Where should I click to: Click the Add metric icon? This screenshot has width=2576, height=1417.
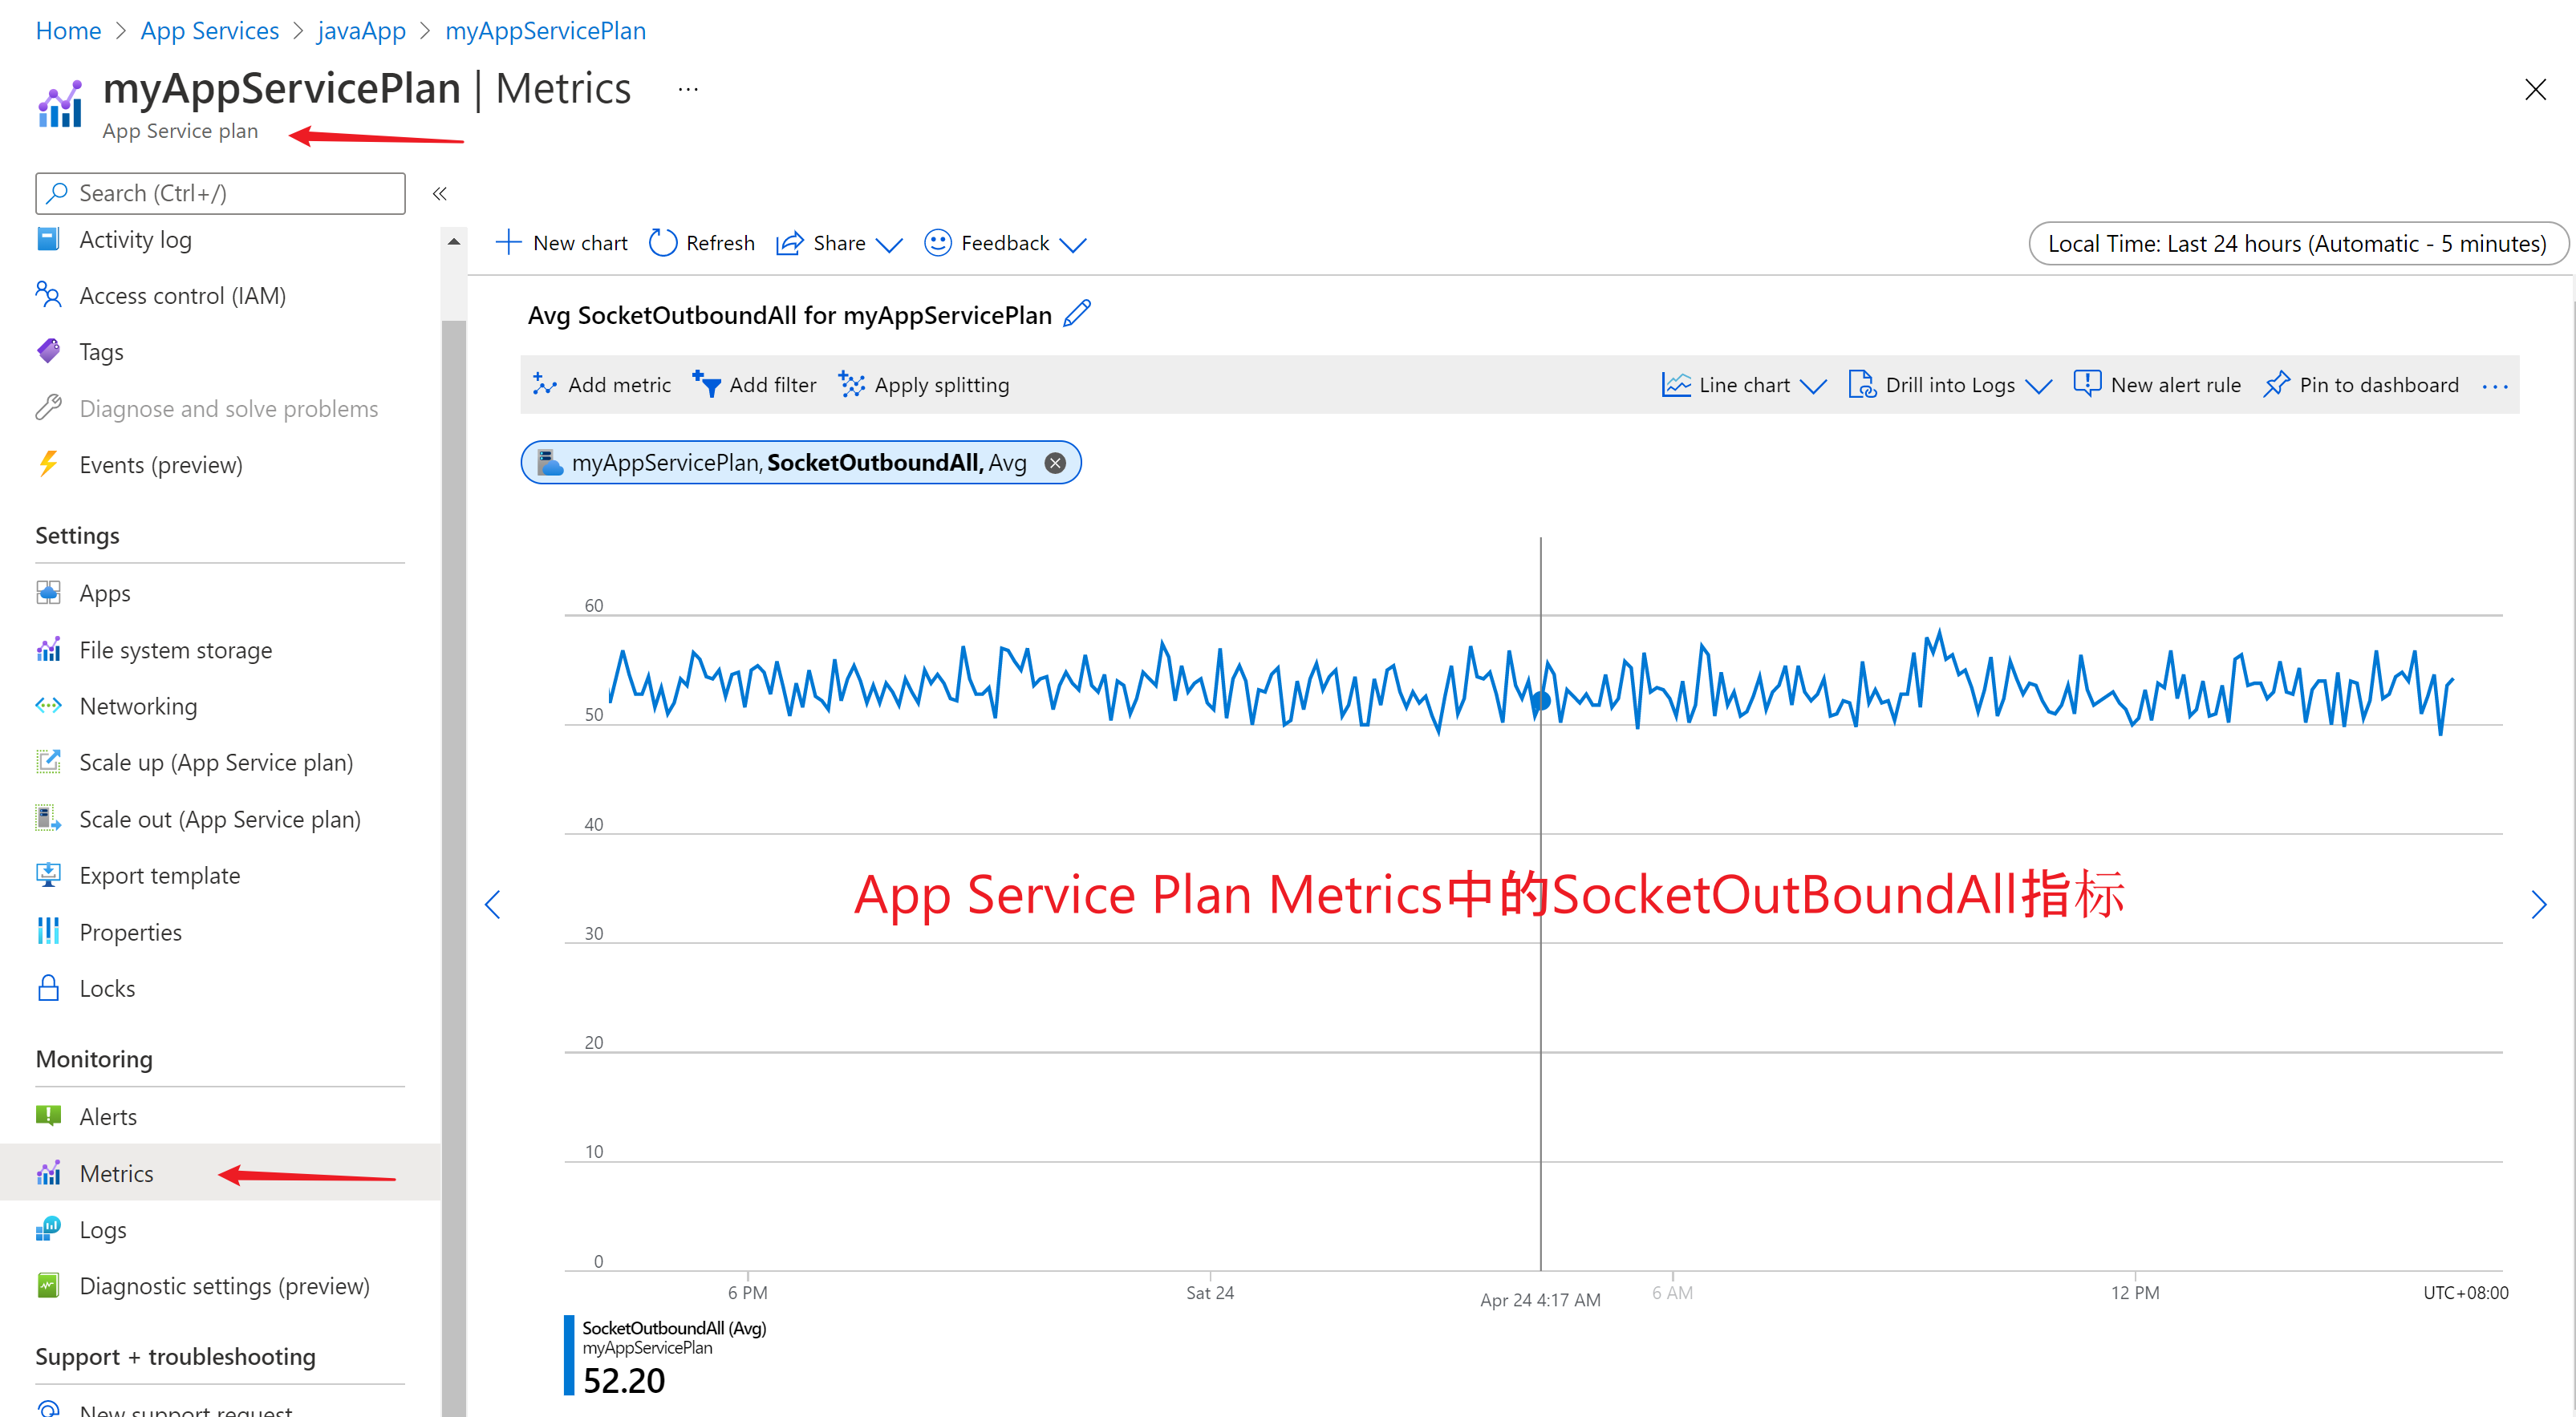(545, 385)
